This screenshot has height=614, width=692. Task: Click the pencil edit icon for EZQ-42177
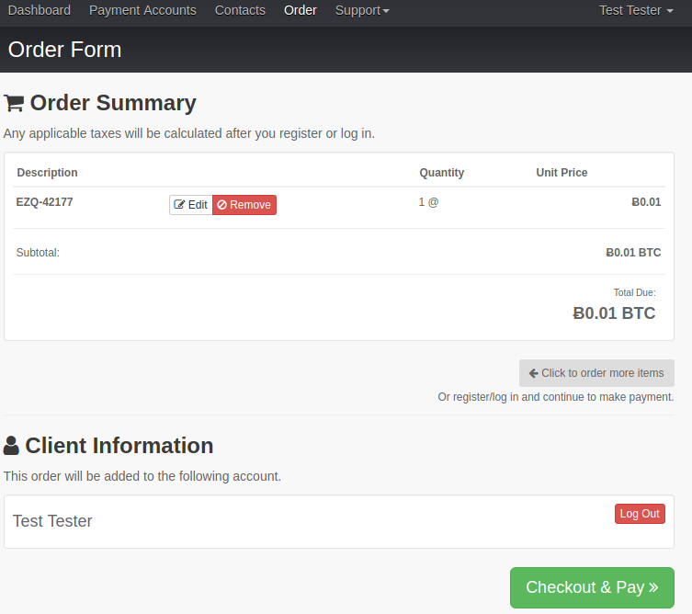click(x=179, y=204)
